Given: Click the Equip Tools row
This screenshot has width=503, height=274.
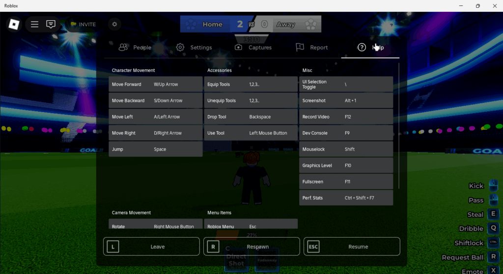Looking at the screenshot, I should coord(251,84).
